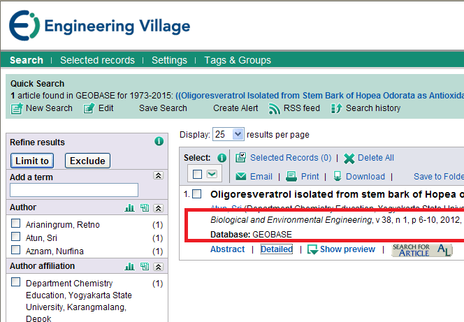Open the Abstract view link
The height and width of the screenshot is (322, 464).
[228, 249]
